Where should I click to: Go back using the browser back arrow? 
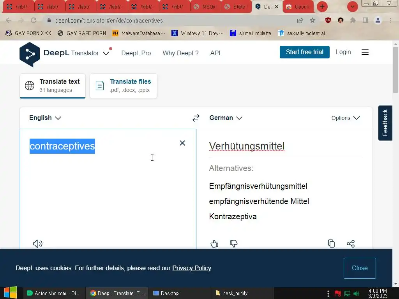point(9,20)
